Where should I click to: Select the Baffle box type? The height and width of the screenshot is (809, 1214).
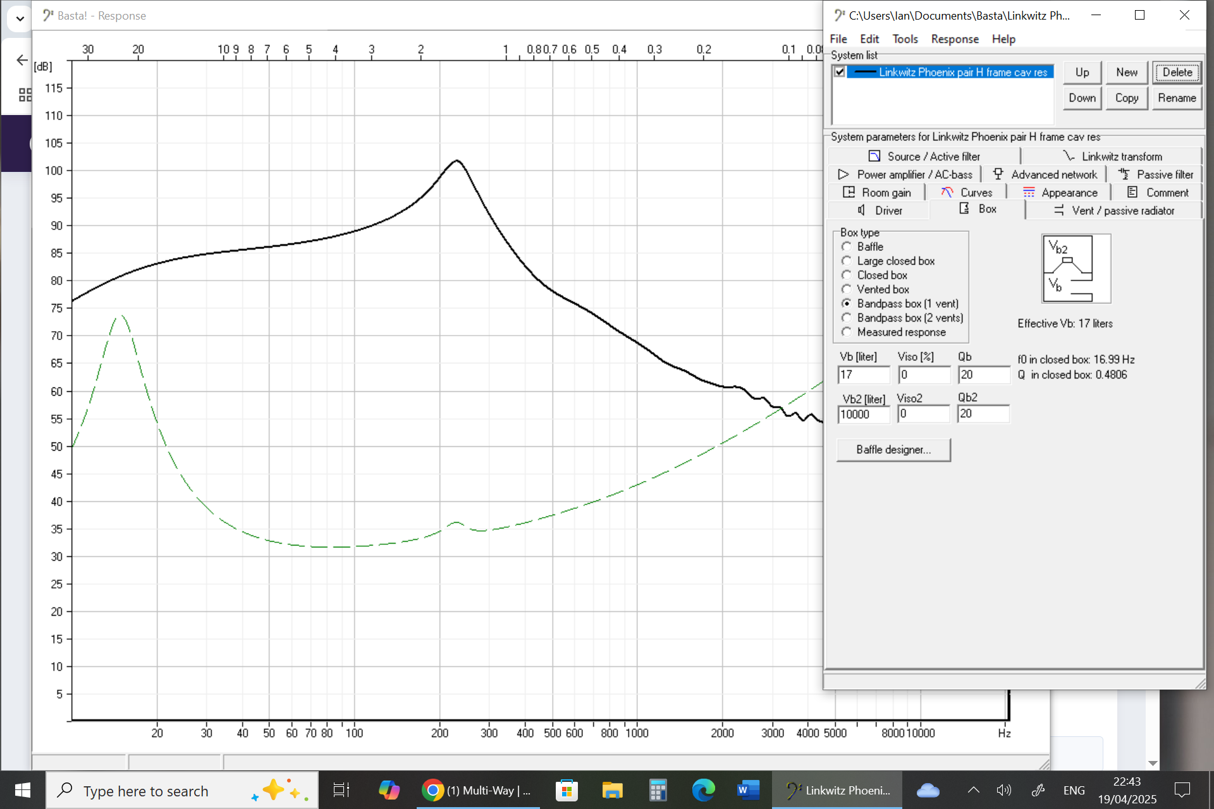click(x=847, y=246)
